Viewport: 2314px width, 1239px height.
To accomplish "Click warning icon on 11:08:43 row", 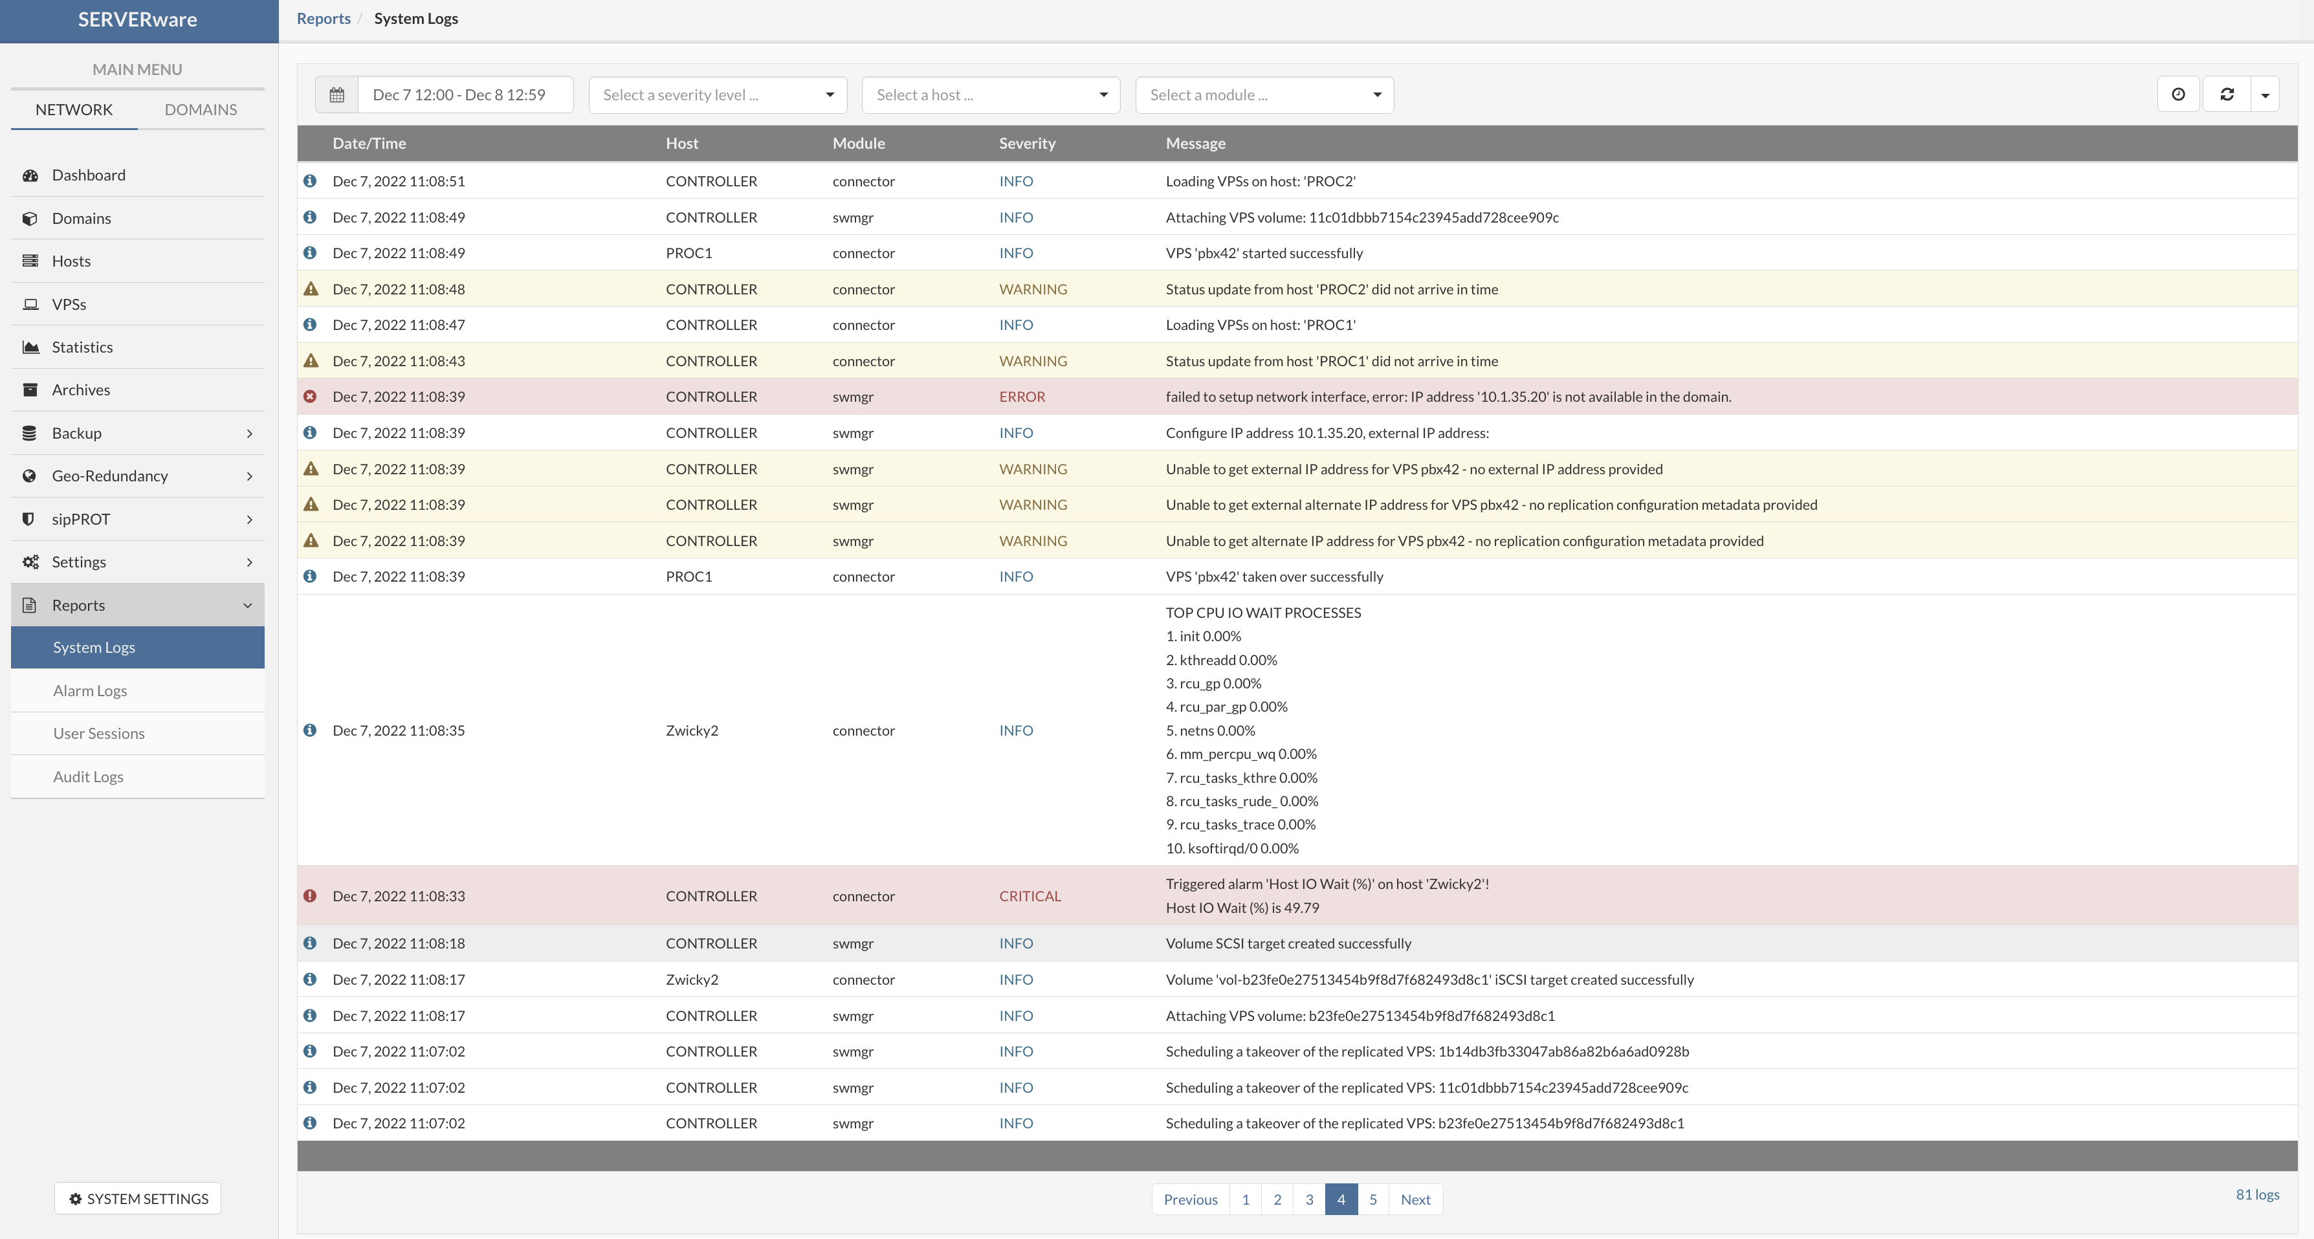I will 311,361.
